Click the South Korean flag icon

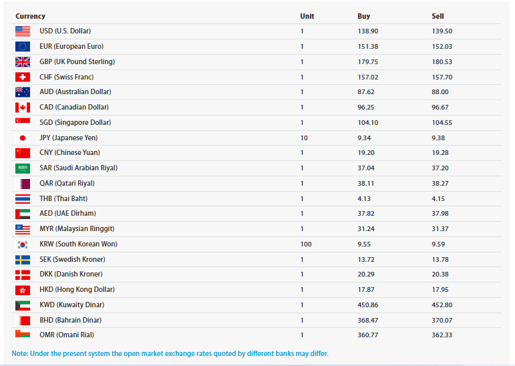(23, 244)
